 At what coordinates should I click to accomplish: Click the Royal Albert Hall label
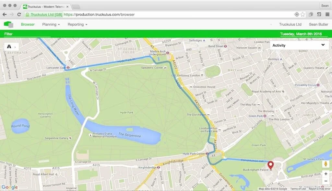tap(43, 174)
